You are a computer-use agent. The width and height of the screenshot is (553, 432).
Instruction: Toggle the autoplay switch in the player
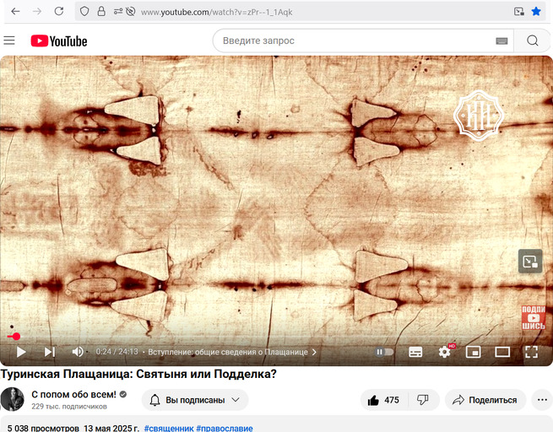384,352
